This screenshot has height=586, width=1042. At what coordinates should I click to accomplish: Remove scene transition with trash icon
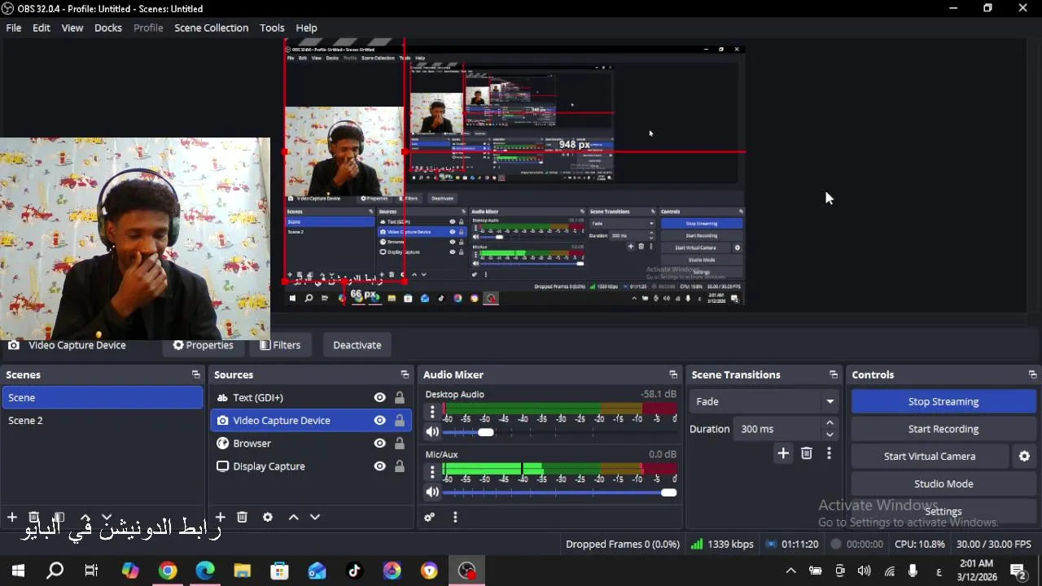807,453
